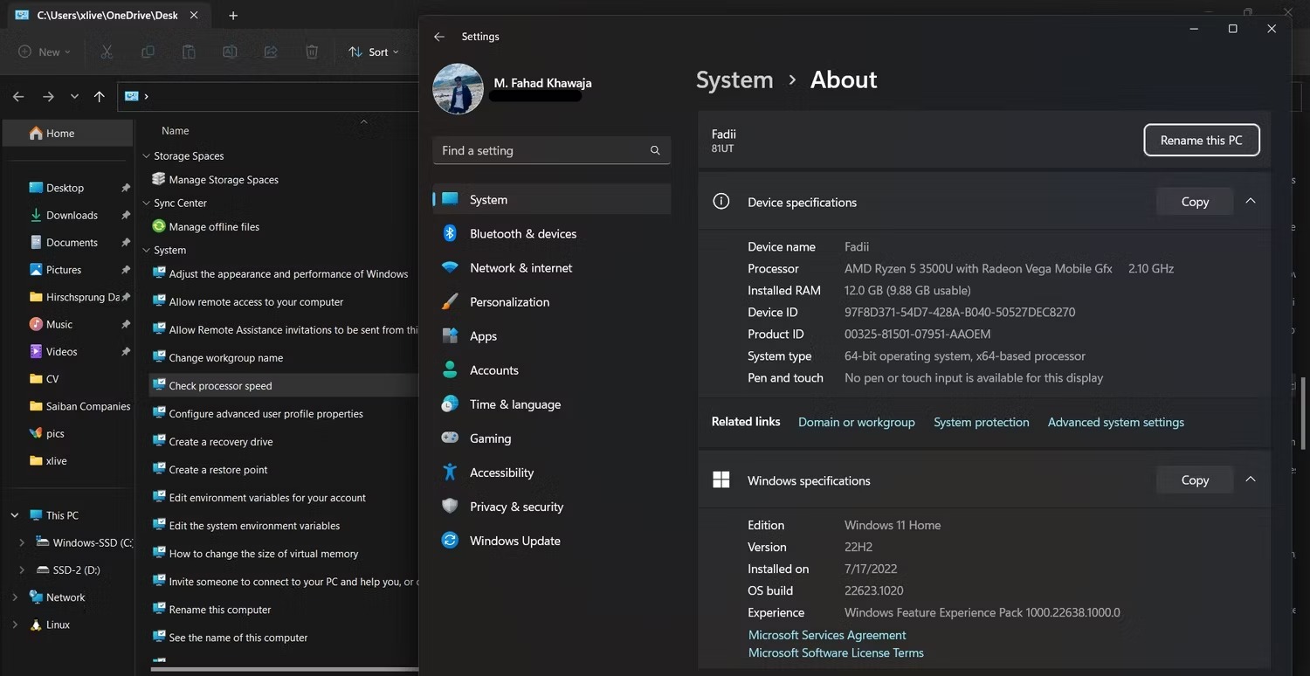Expand Windows-SSD (C:) drive node
The height and width of the screenshot is (676, 1310).
click(22, 542)
